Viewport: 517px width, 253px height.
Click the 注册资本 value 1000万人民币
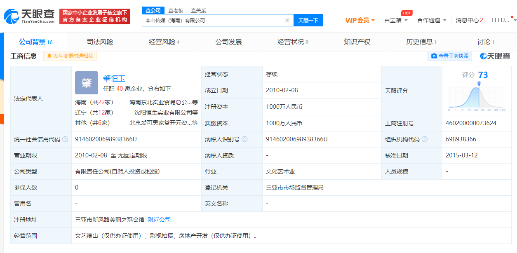[x=284, y=107]
